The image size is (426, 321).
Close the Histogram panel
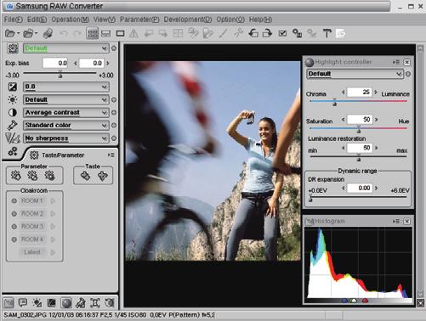406,221
